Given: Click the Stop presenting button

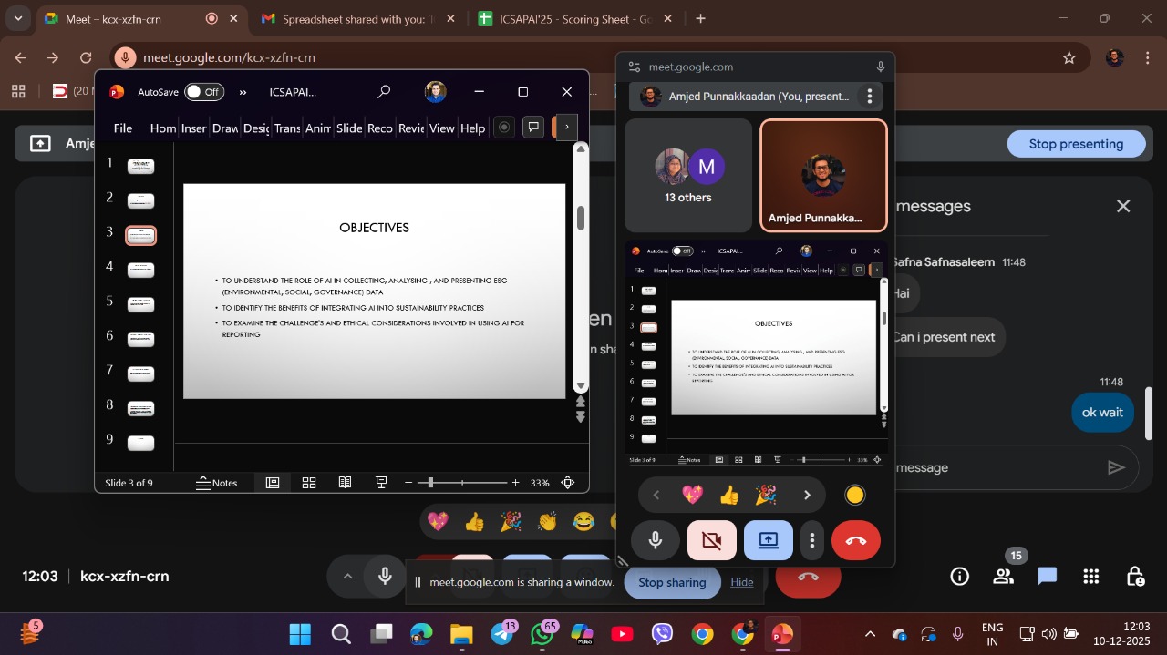Looking at the screenshot, I should (x=1076, y=144).
